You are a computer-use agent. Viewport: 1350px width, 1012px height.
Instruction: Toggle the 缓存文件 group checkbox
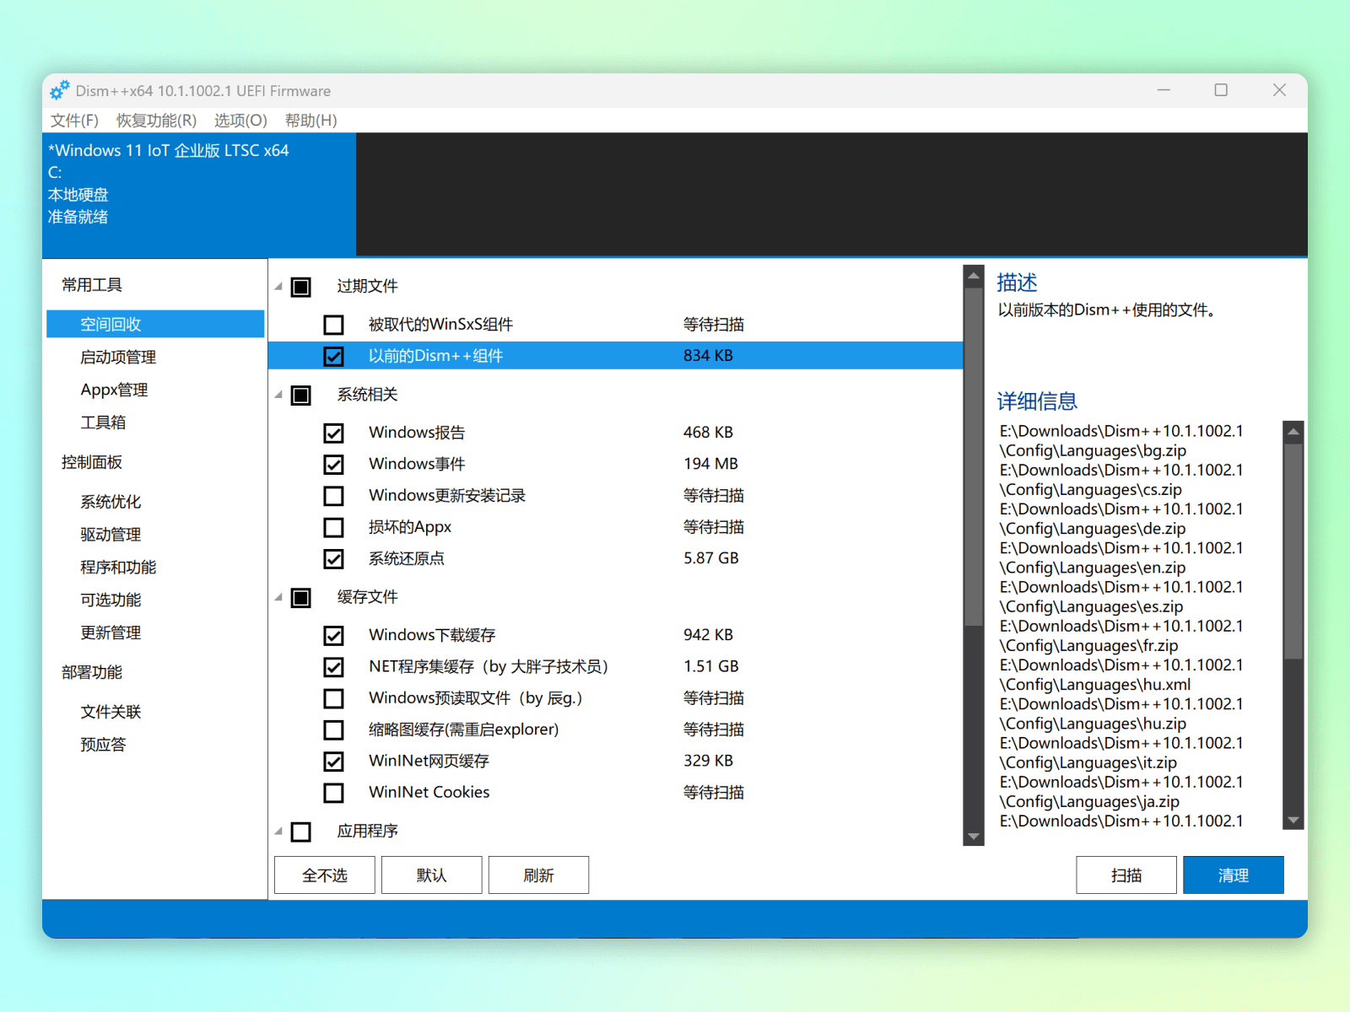301,597
